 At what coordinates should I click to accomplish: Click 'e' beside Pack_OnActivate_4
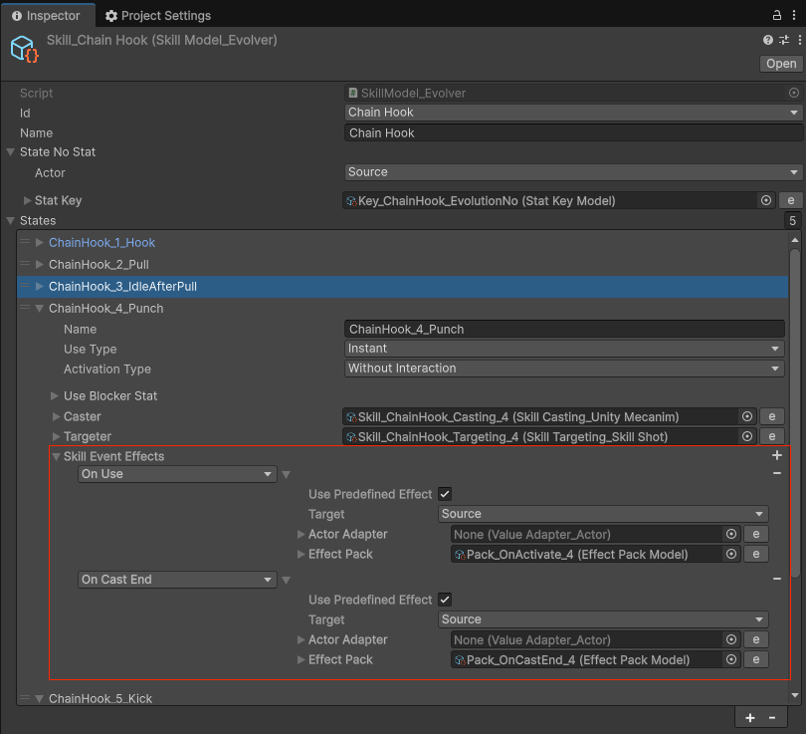[755, 554]
